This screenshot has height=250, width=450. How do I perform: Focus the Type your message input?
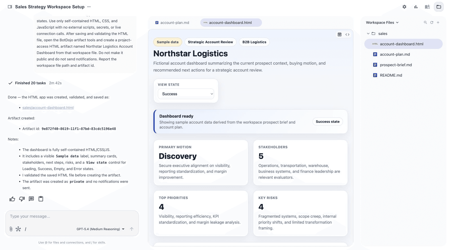click(x=72, y=216)
